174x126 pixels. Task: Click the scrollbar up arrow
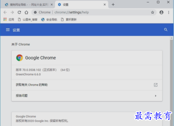pyautogui.click(x=171, y=38)
